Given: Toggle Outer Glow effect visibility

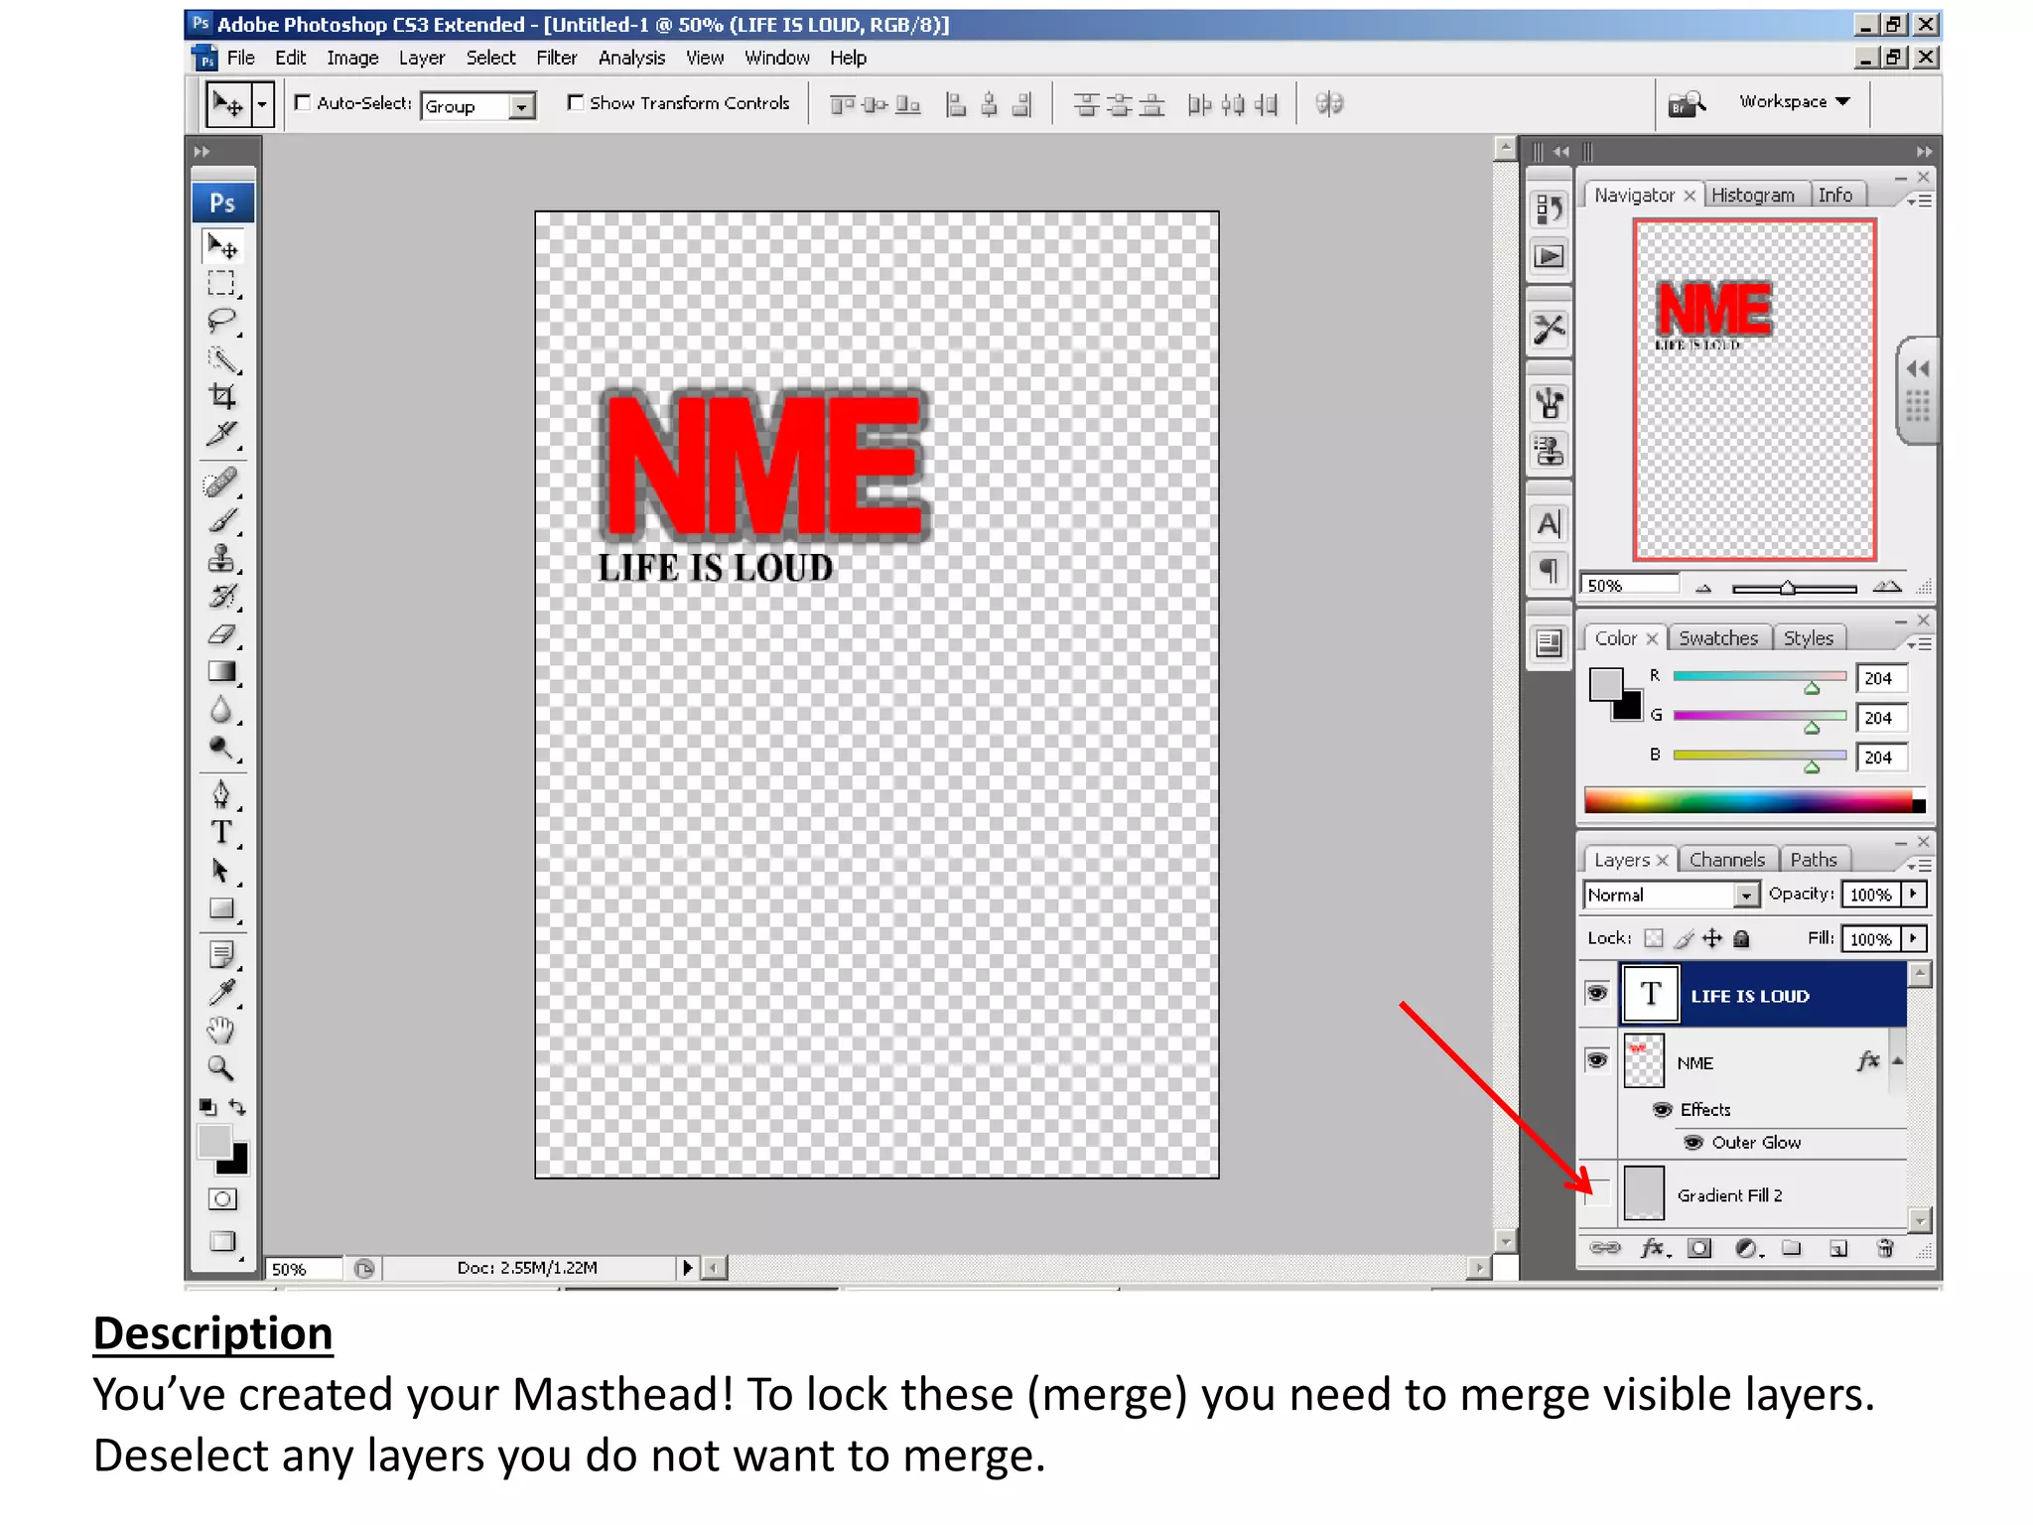Looking at the screenshot, I should click(x=1694, y=1143).
